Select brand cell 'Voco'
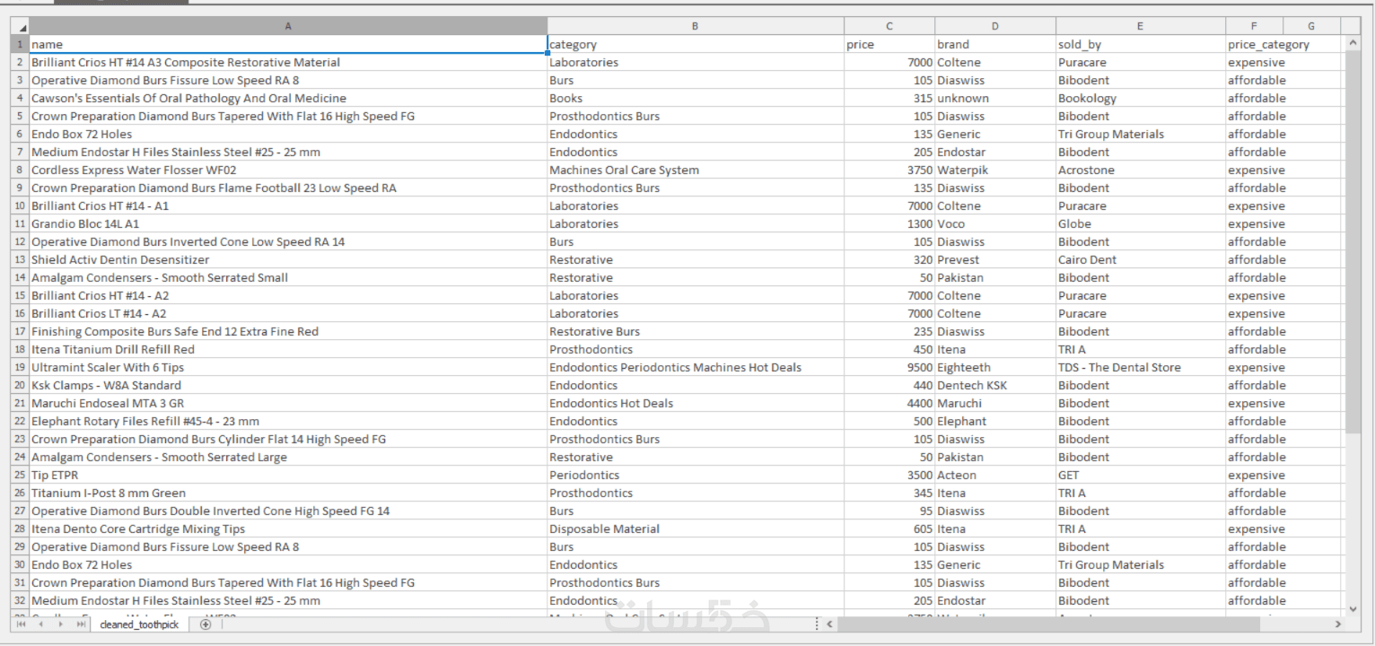 [x=995, y=223]
